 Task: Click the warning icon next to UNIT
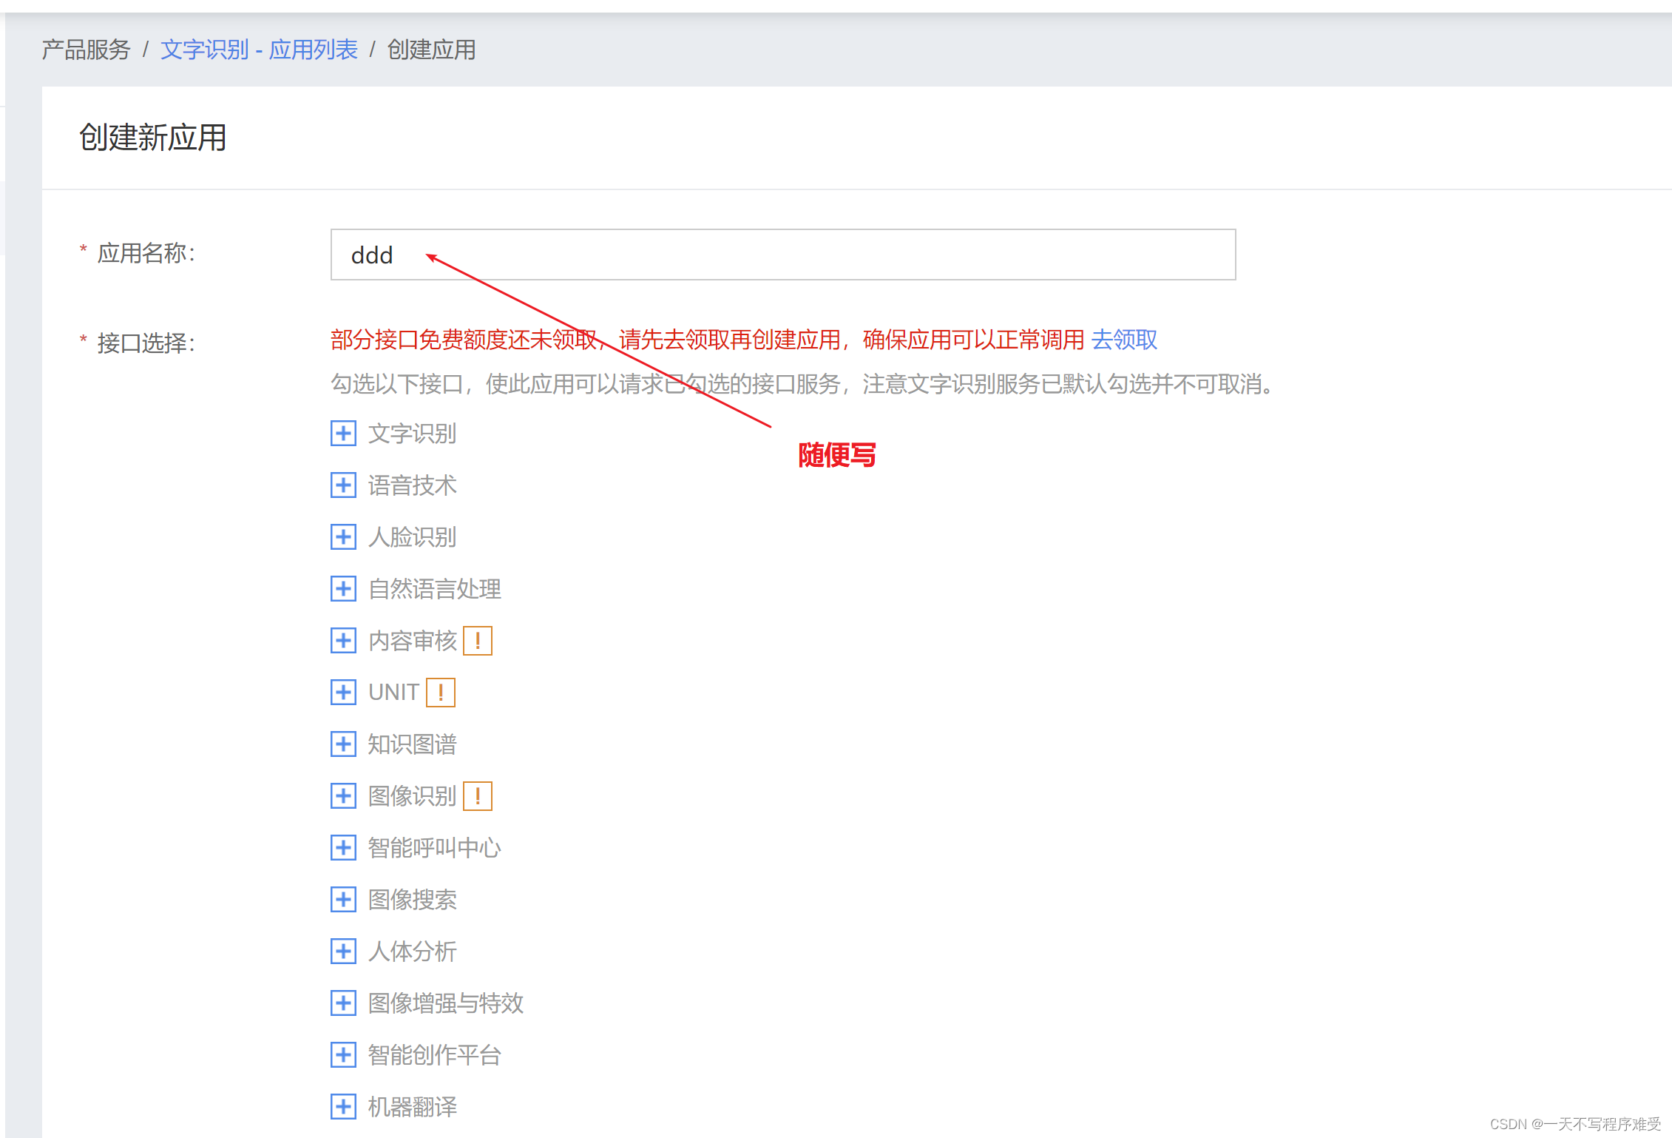click(441, 693)
